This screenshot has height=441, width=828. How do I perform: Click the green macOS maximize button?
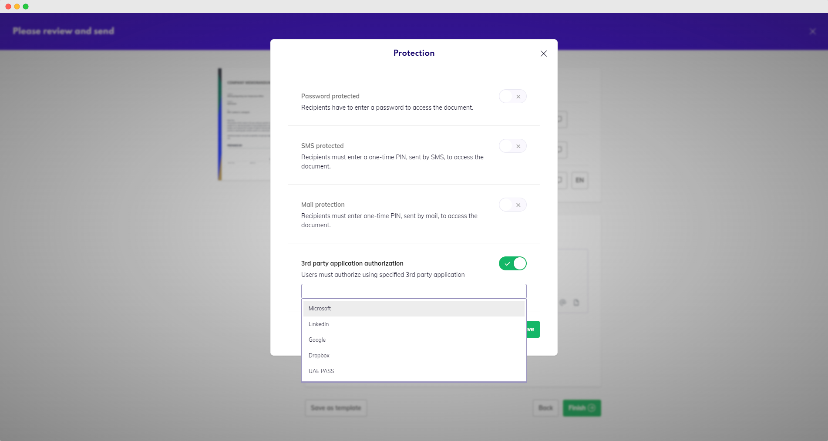(x=26, y=7)
